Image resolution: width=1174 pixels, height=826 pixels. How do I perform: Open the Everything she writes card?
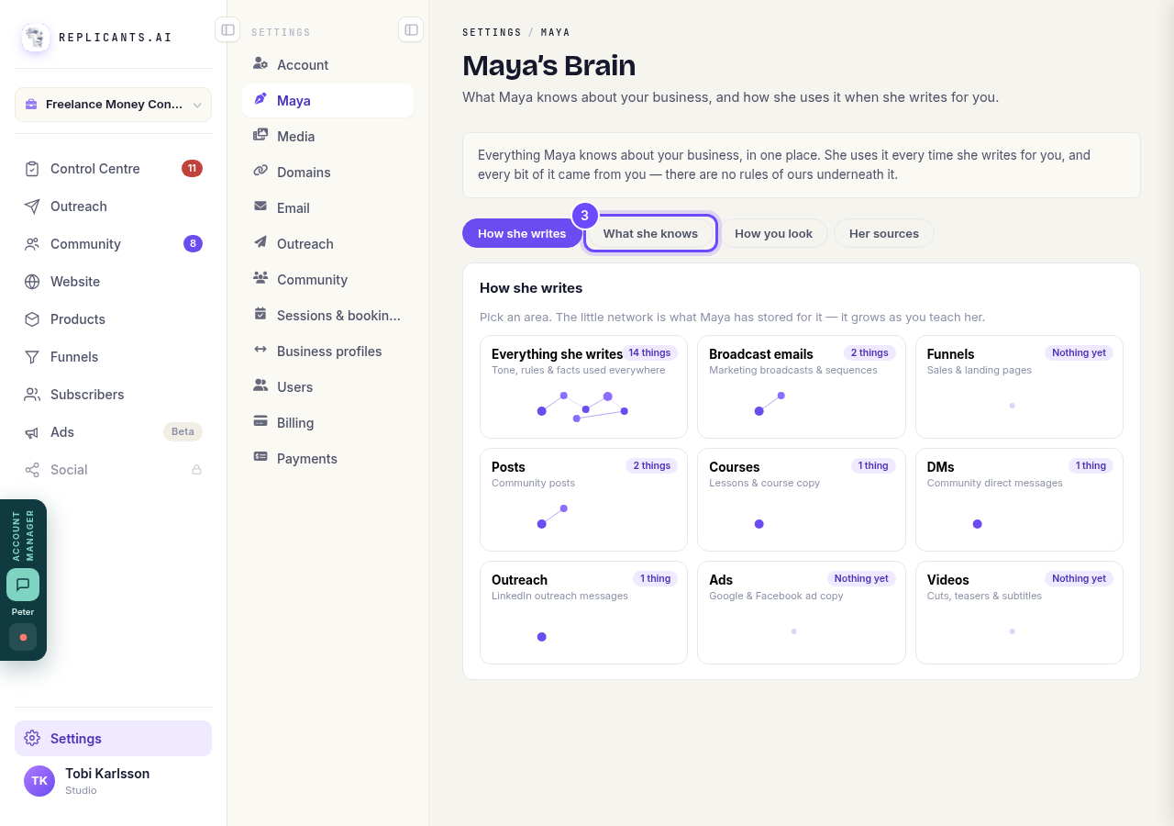click(x=583, y=386)
